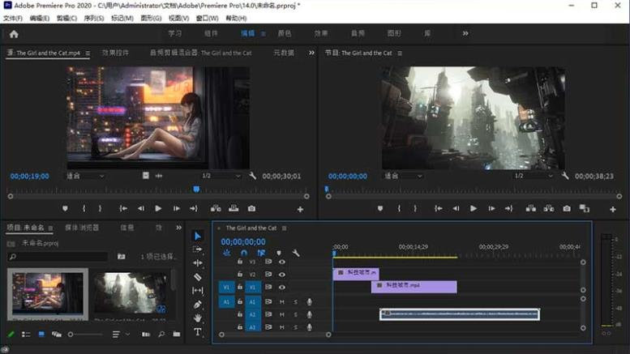Open the 序列(S) menu
This screenshot has width=630, height=354.
click(x=94, y=18)
